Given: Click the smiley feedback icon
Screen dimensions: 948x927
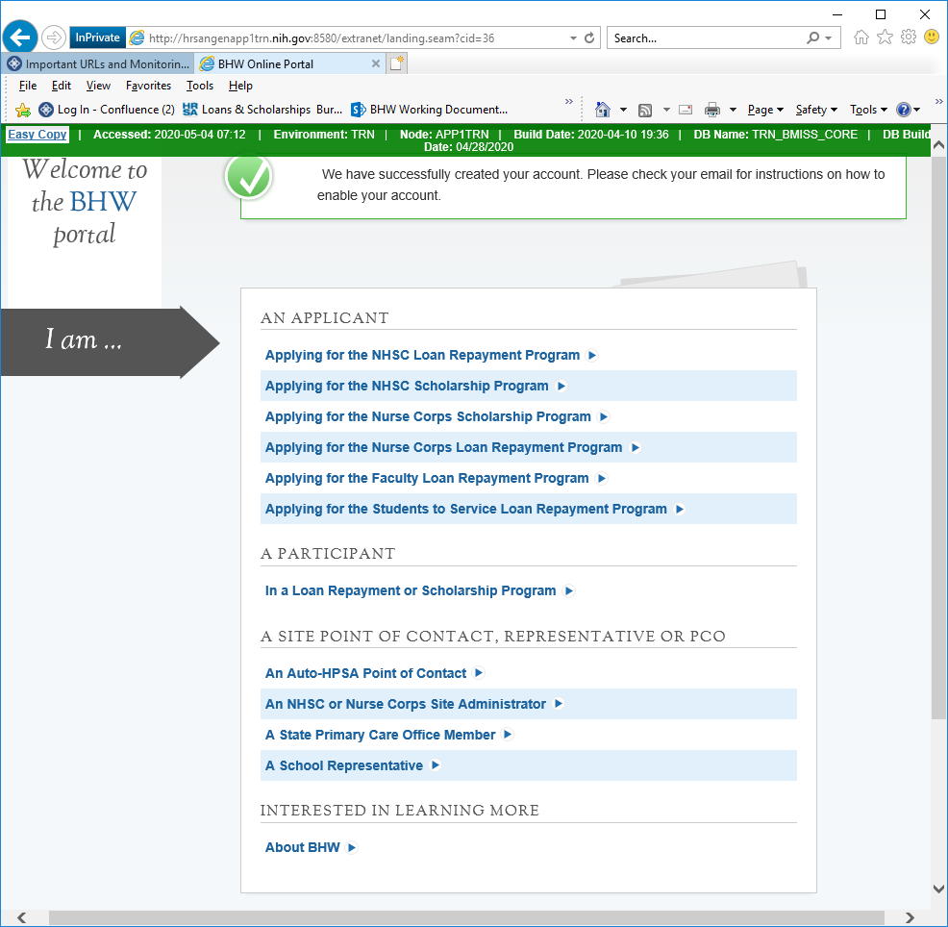Looking at the screenshot, I should [932, 38].
